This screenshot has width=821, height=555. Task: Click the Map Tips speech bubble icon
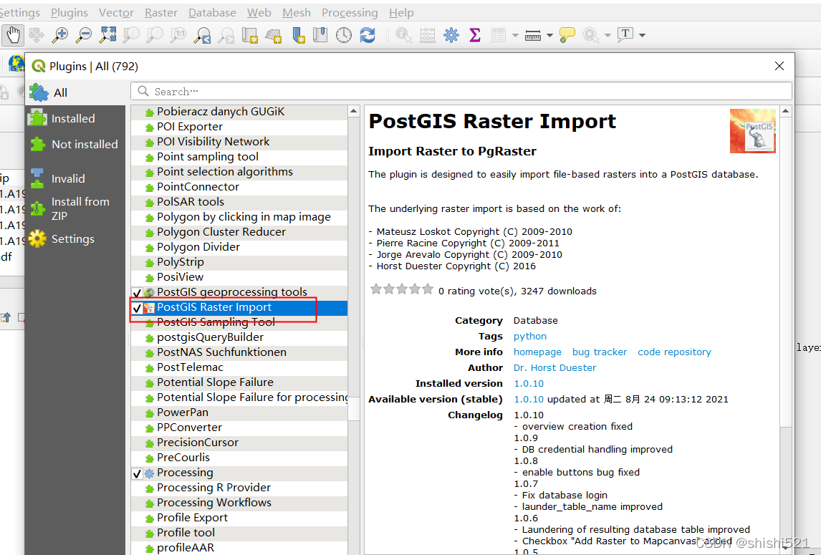pyautogui.click(x=567, y=35)
